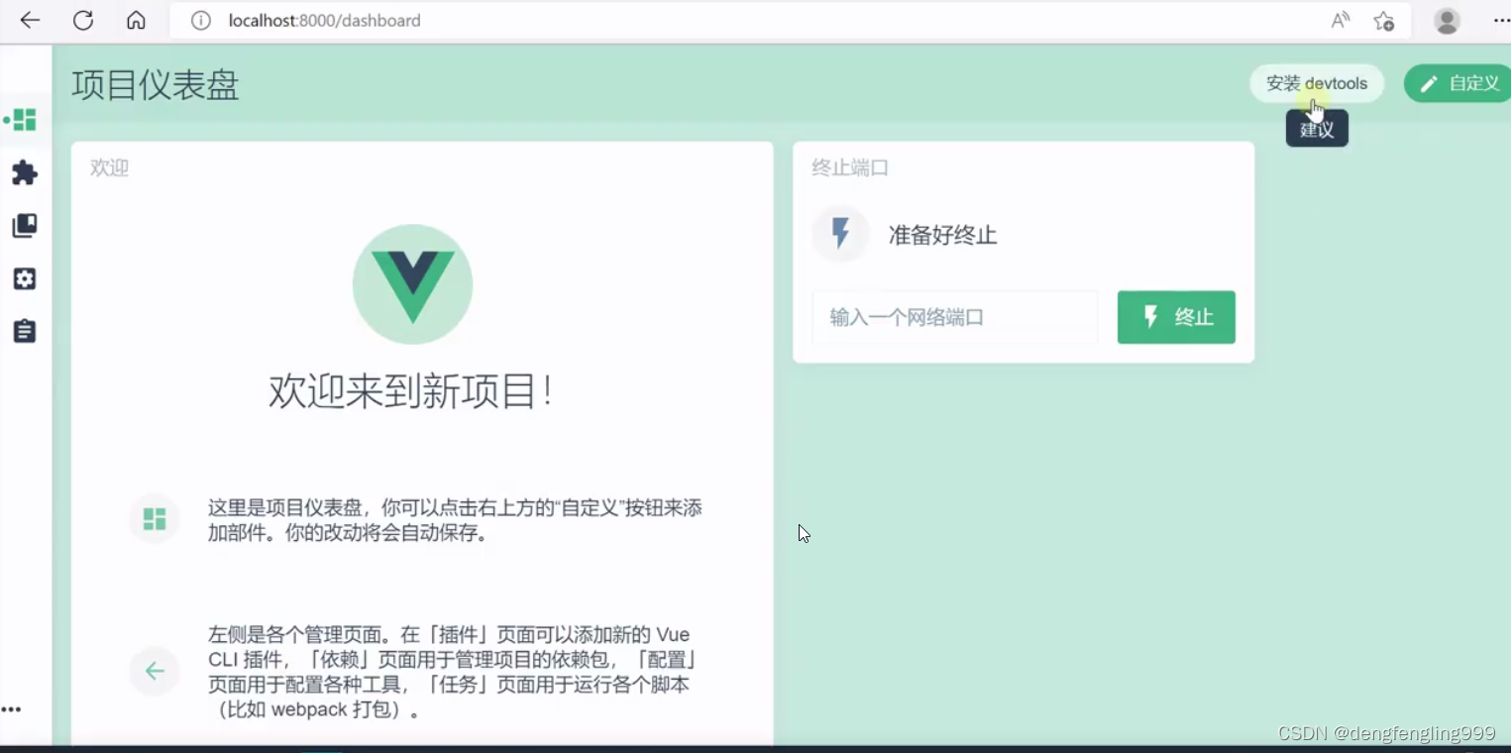Click the site information icon in address bar
This screenshot has width=1511, height=753.
(x=201, y=20)
